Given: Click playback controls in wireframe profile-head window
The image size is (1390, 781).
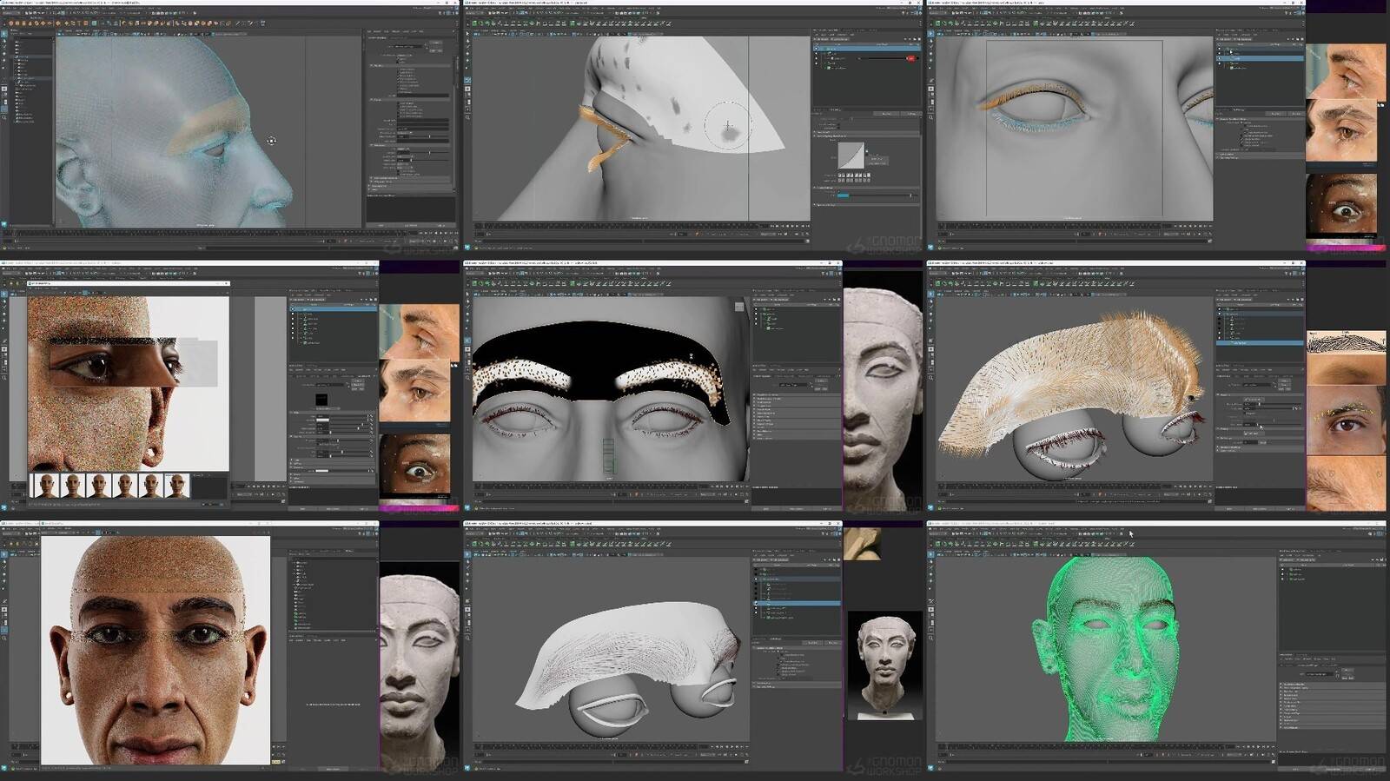Looking at the screenshot, I should point(439,233).
